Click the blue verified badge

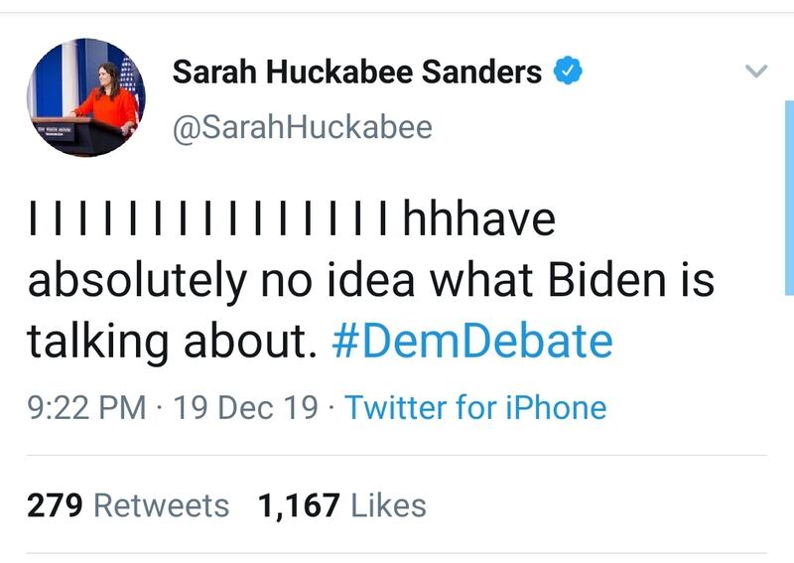click(567, 71)
